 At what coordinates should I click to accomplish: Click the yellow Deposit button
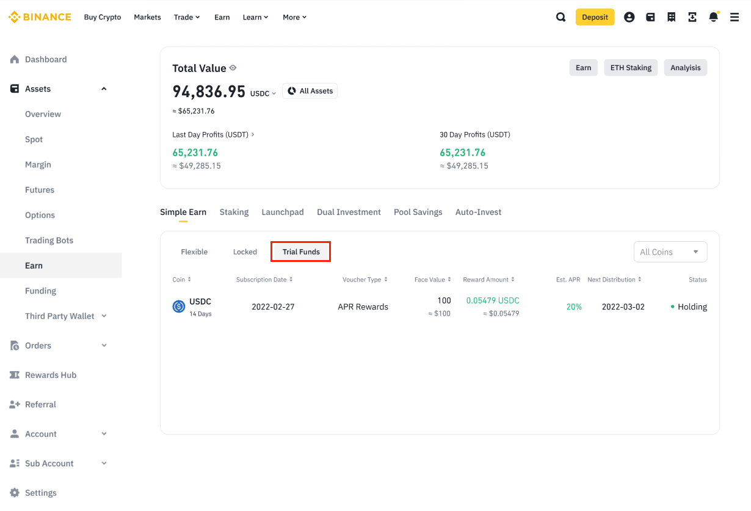pyautogui.click(x=595, y=17)
